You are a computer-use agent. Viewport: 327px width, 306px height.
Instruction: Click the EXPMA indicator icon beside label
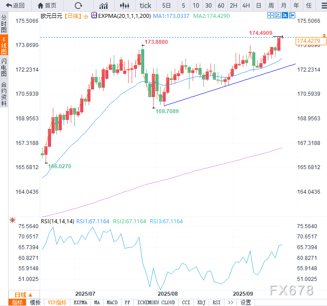point(94,15)
